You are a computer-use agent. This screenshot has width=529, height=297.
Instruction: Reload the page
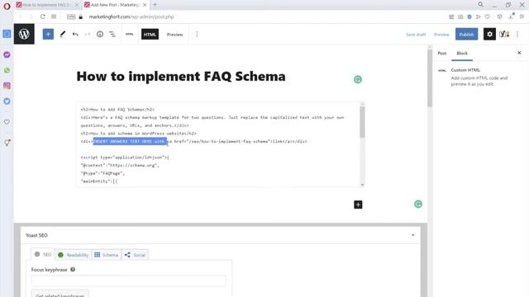pyautogui.click(x=42, y=16)
